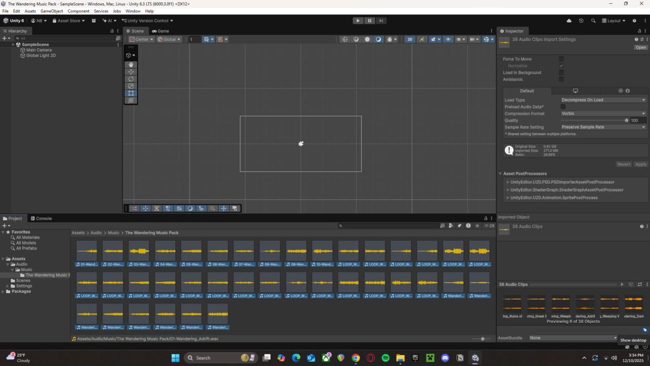Switch to the Game tab

(x=160, y=31)
